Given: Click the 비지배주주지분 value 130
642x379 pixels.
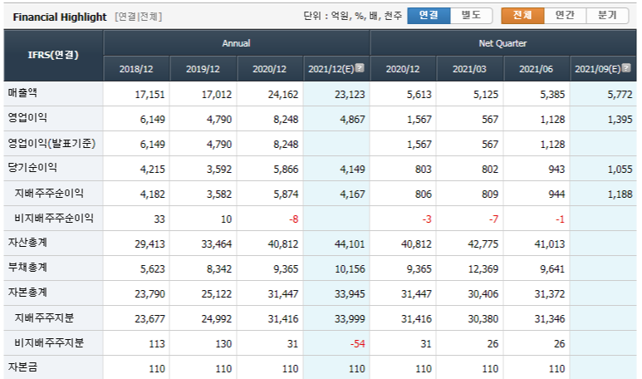Looking at the screenshot, I should [x=224, y=345].
